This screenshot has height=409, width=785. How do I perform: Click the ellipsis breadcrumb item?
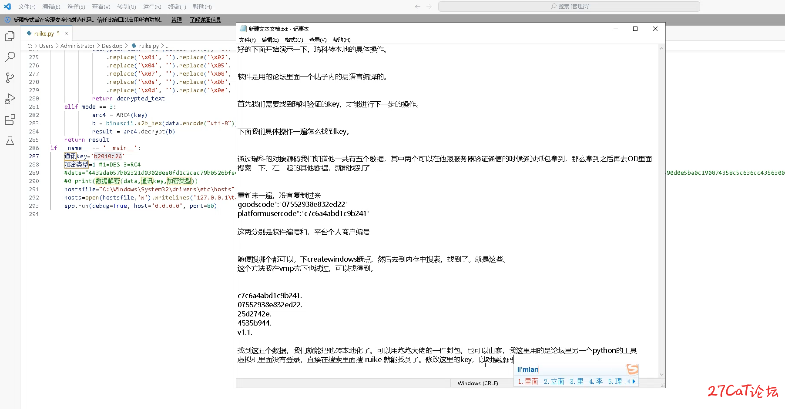click(168, 46)
